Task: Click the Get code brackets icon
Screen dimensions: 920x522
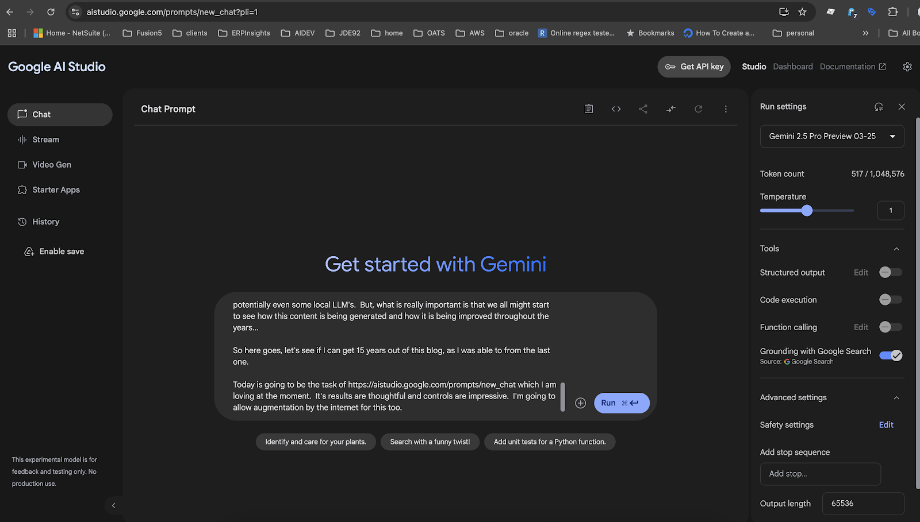Action: pos(616,109)
